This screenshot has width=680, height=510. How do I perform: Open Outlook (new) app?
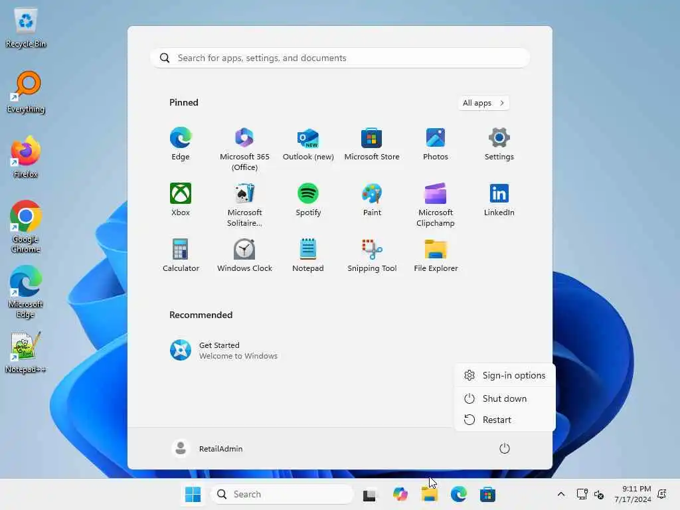pyautogui.click(x=308, y=144)
